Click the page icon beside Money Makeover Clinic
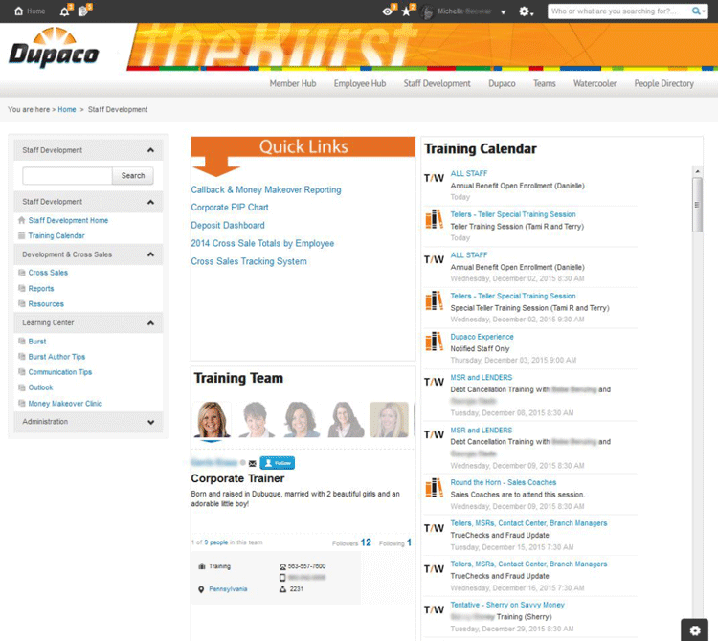Image resolution: width=718 pixels, height=641 pixels. (21, 403)
